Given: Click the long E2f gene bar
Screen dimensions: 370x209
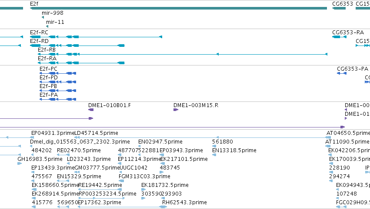Looking at the screenshot, I should [178, 8].
